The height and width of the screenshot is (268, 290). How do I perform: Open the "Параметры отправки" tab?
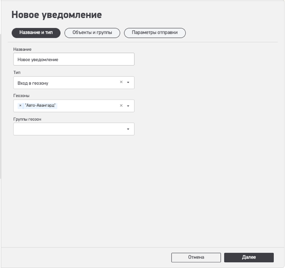(x=154, y=33)
